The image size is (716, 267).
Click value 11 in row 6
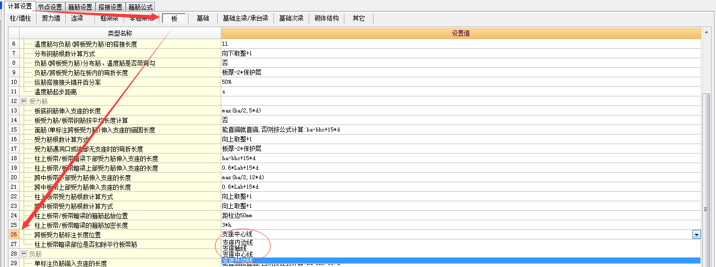225,44
